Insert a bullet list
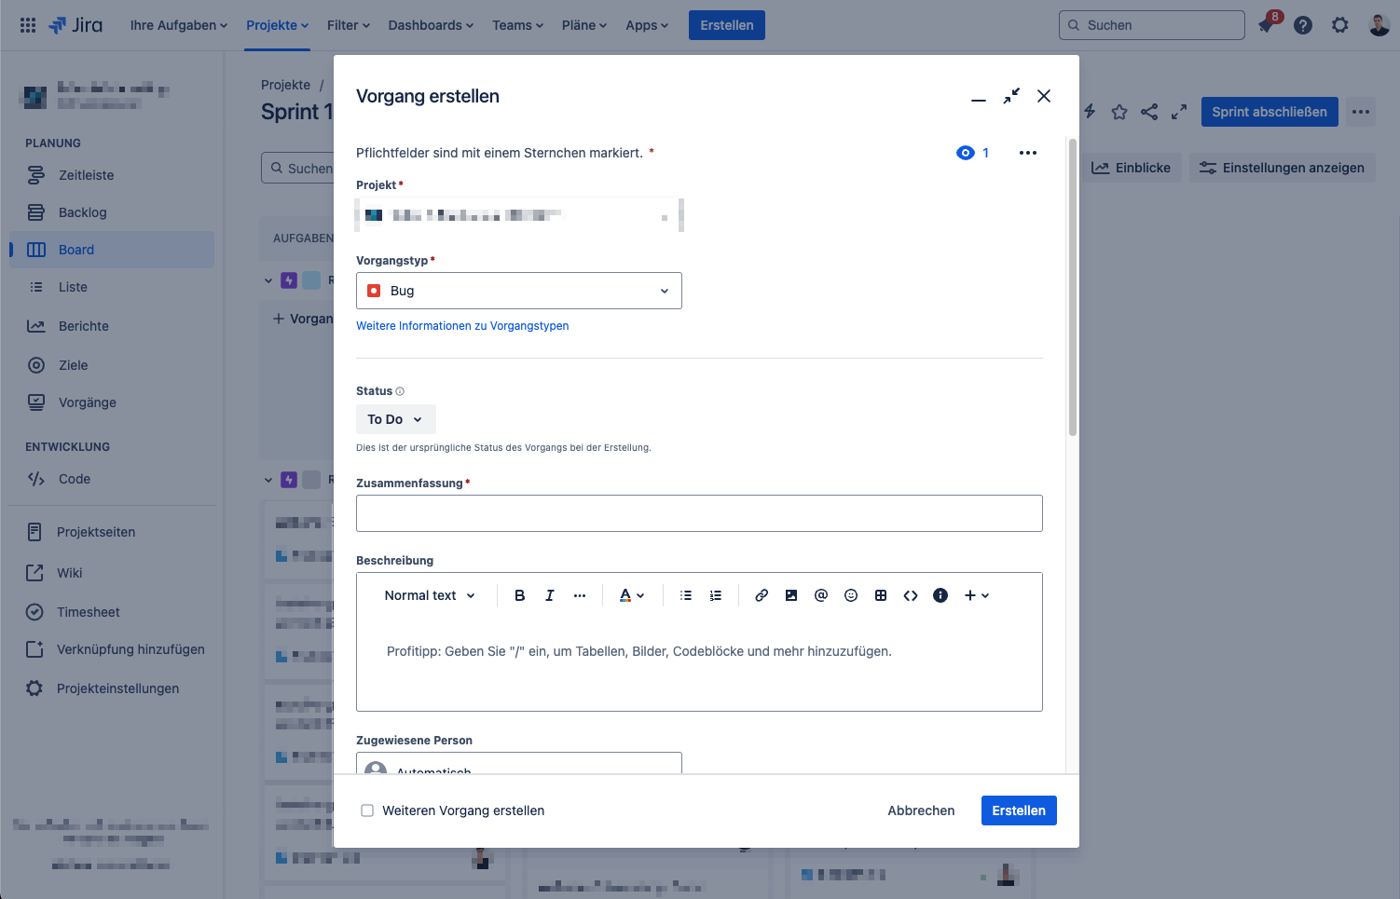Screen dimensions: 1400x899 [686, 595]
